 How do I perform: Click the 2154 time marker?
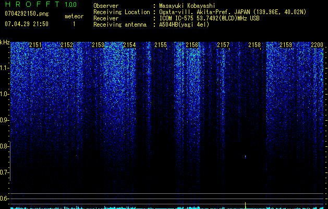click(x=129, y=45)
